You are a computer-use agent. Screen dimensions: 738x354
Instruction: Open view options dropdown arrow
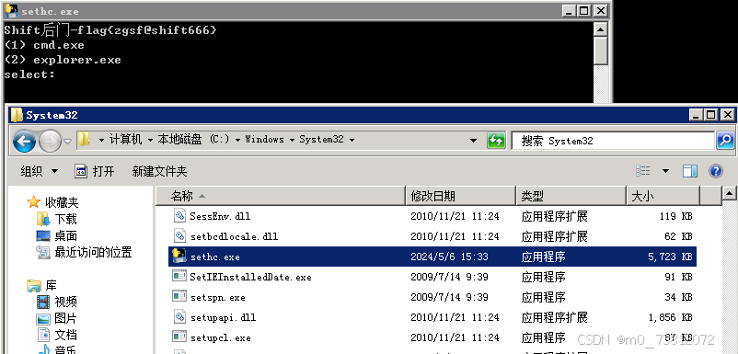pyautogui.click(x=665, y=171)
